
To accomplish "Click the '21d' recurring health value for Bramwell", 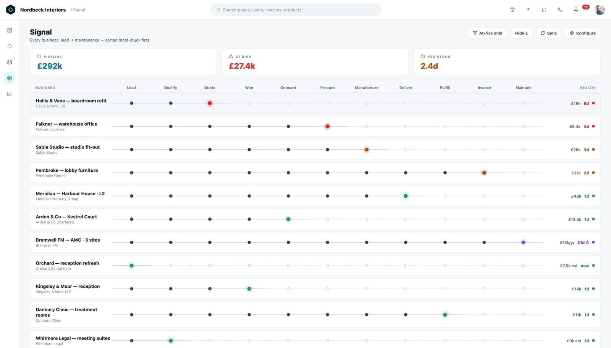I will (x=583, y=243).
